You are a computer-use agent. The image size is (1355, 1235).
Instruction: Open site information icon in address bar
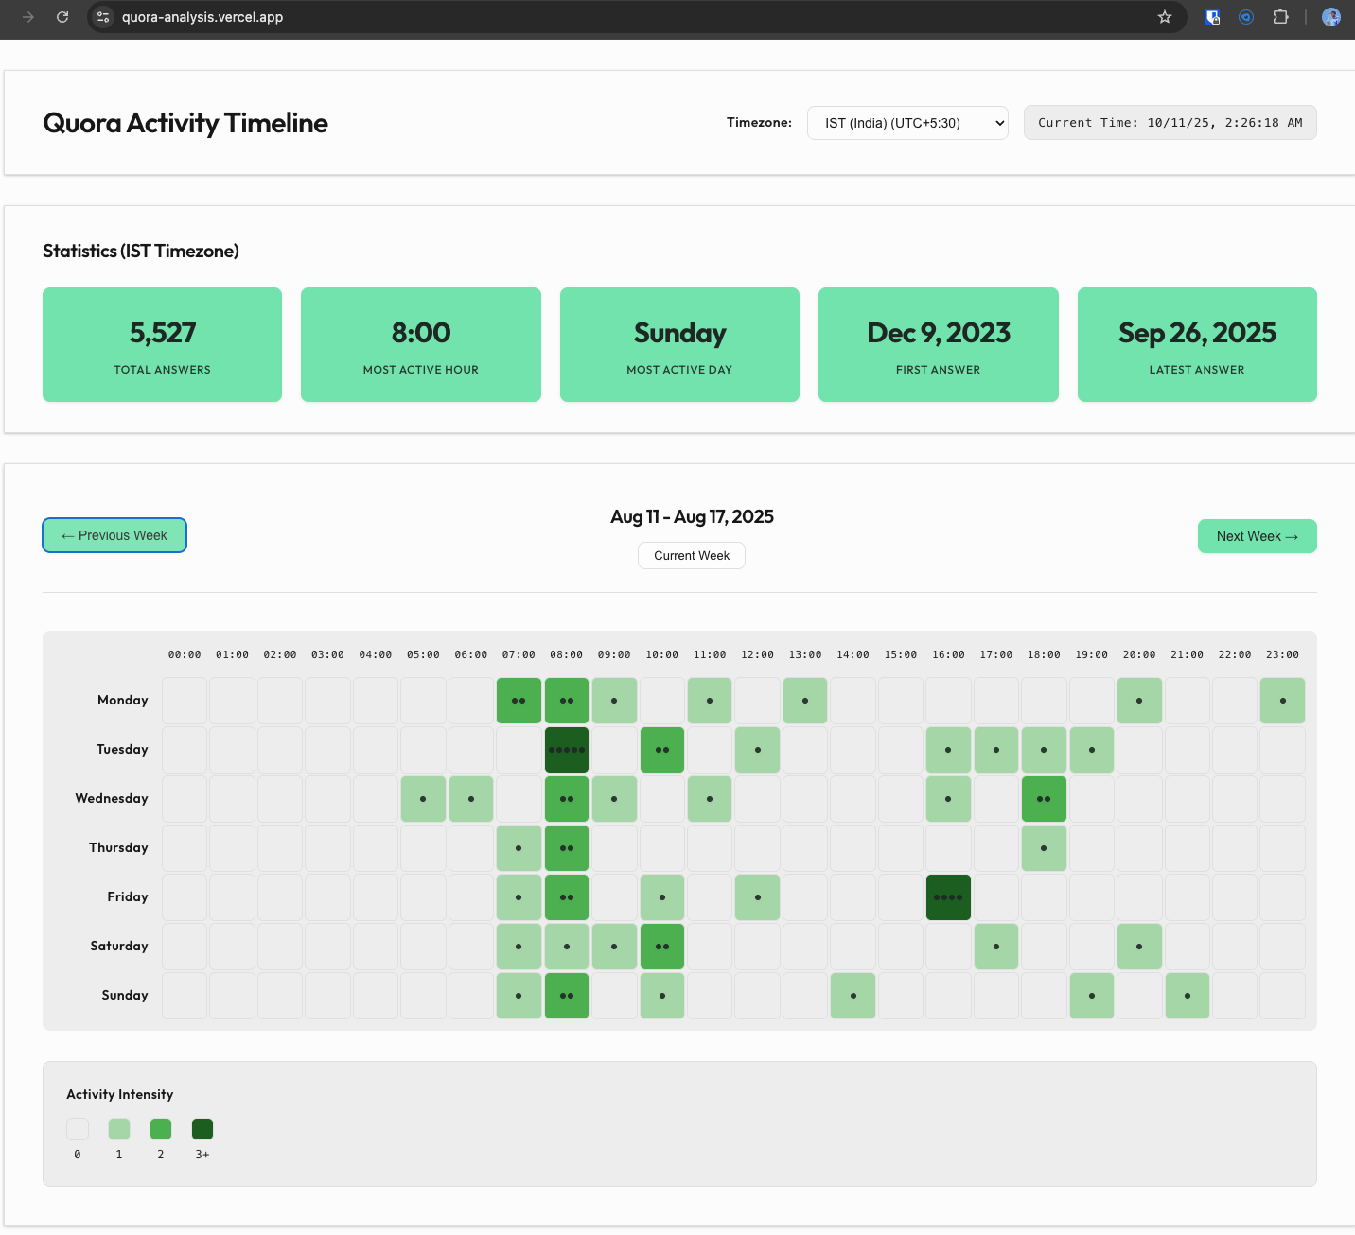[103, 17]
